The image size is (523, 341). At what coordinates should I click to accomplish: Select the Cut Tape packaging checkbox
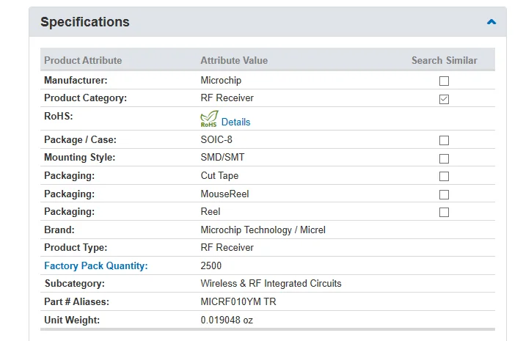[444, 176]
